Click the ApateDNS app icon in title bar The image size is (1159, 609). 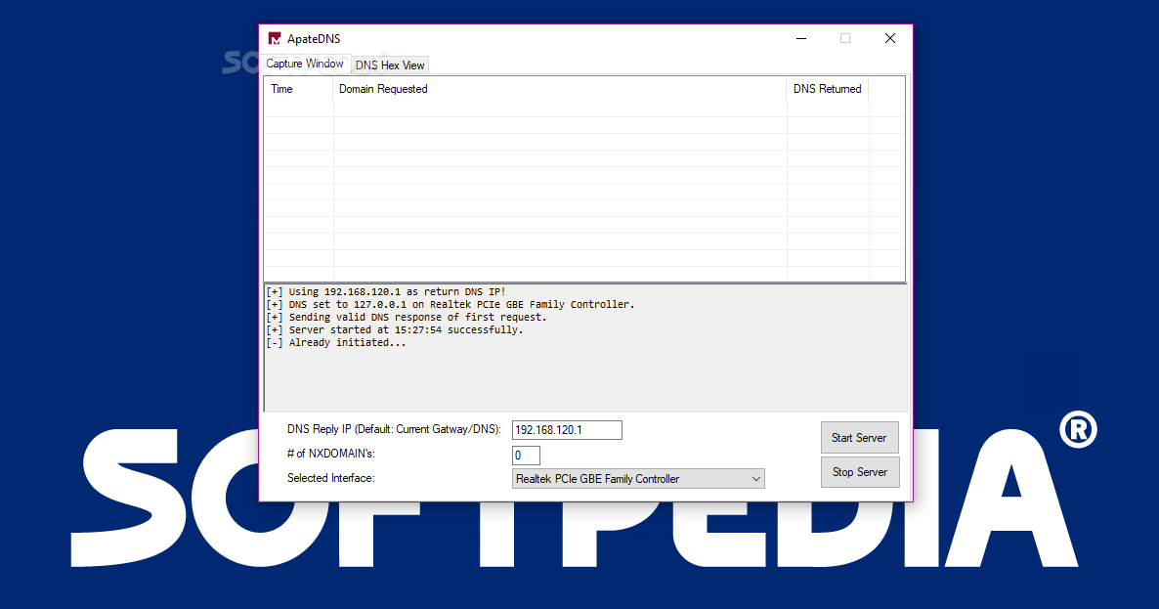[x=275, y=38]
